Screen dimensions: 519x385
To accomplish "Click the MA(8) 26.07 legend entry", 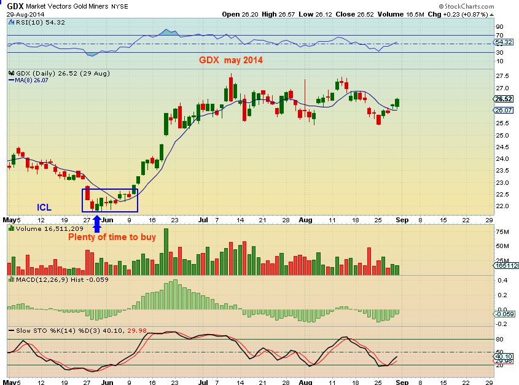I will coord(28,80).
